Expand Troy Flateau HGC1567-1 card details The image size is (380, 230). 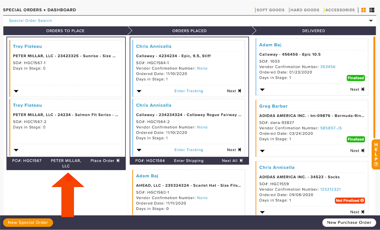pos(16,91)
